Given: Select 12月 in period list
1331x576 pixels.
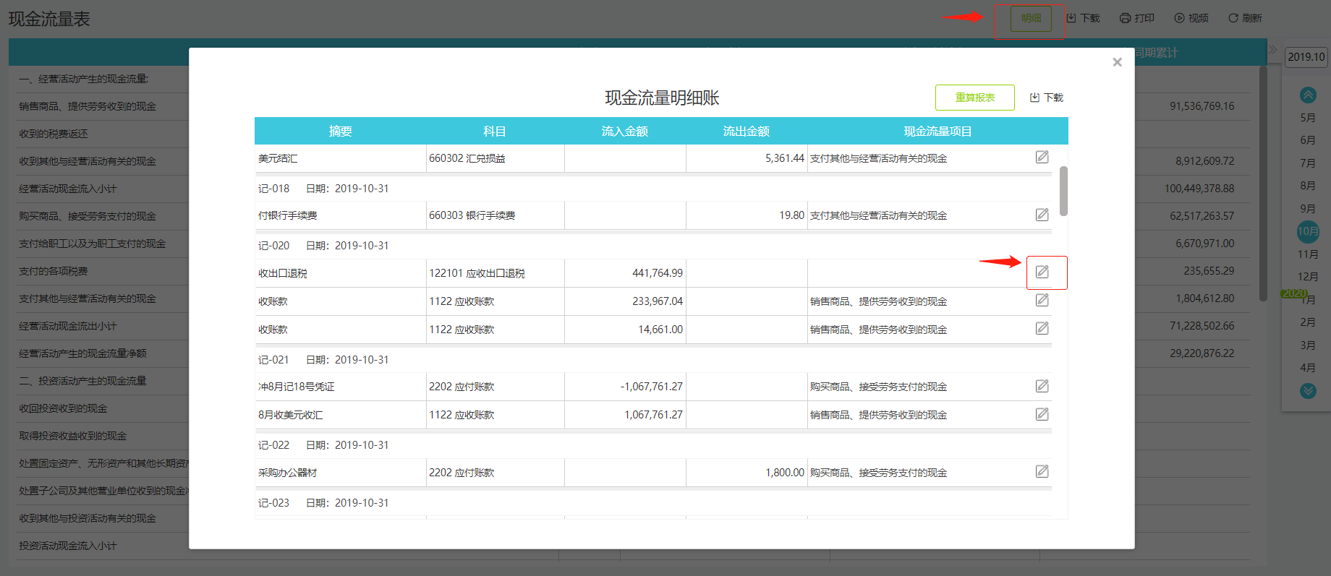Looking at the screenshot, I should click(1308, 277).
